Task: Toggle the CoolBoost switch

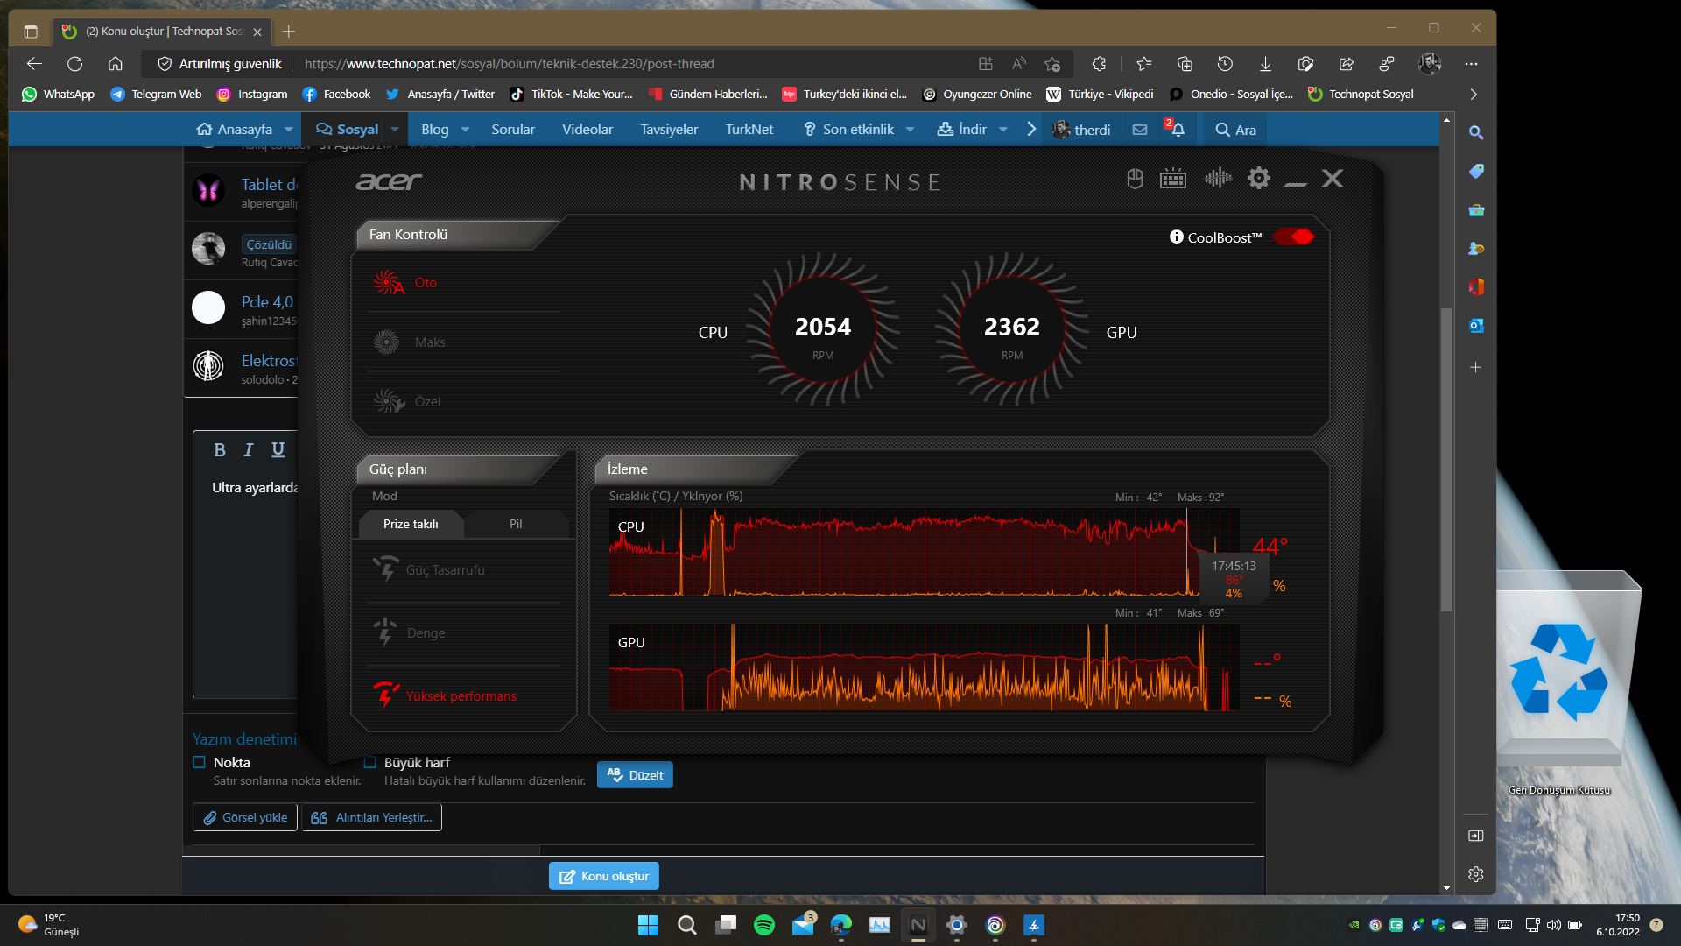Action: click(x=1294, y=237)
